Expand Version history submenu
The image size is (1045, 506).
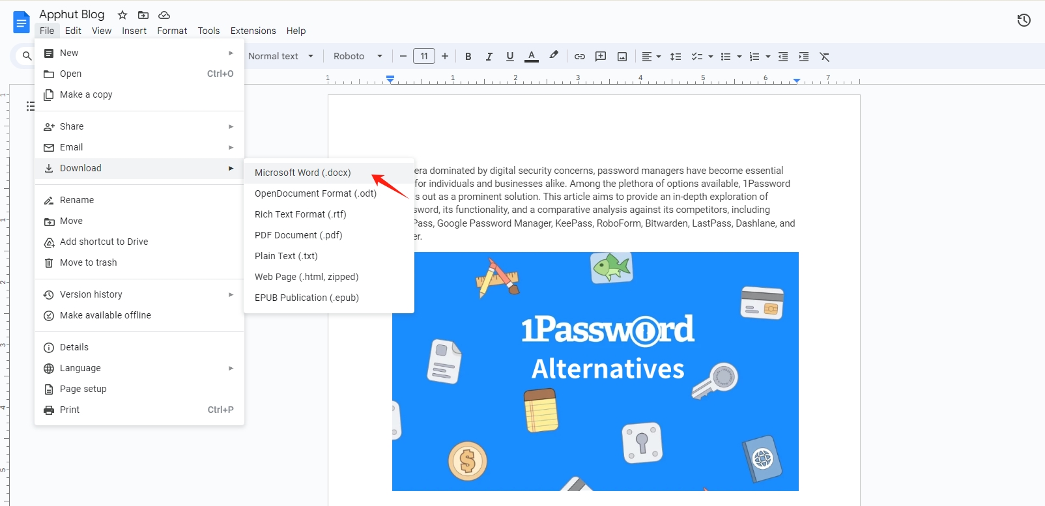point(139,294)
